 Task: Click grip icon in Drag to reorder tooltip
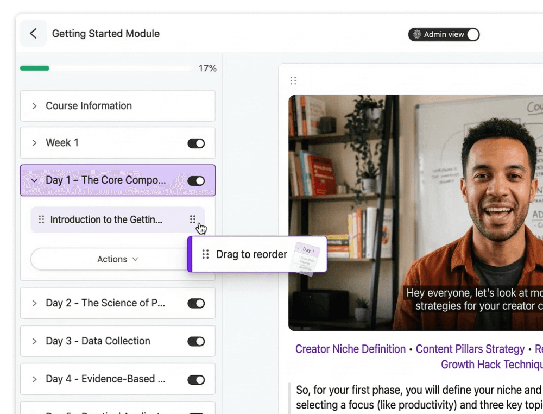(205, 254)
